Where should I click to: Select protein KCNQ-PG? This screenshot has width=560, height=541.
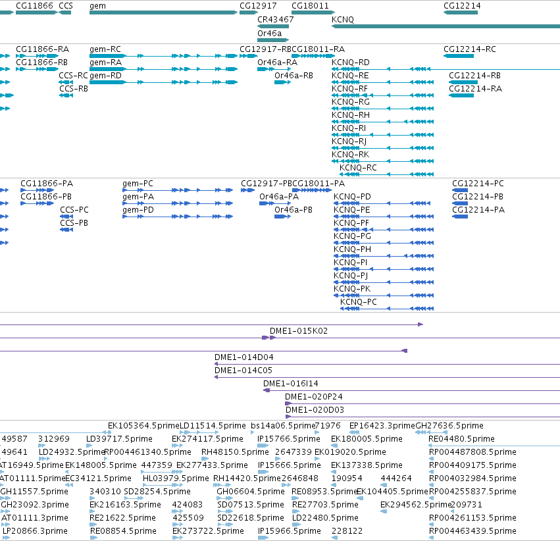click(384, 243)
